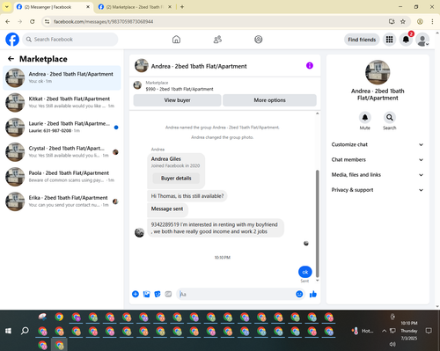
Task: Click the attach photo icon
Action: point(146,294)
